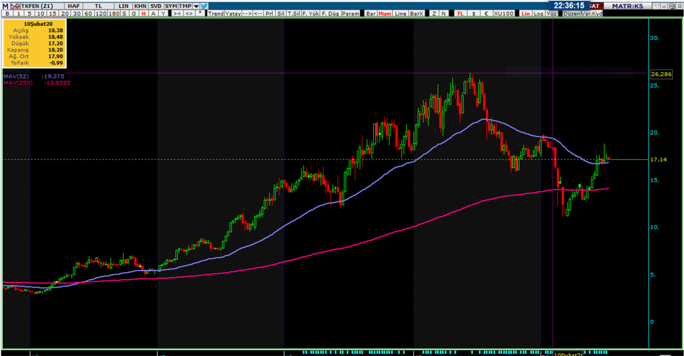Click the 26,286 price level label
This screenshot has width=684, height=356.
(661, 74)
